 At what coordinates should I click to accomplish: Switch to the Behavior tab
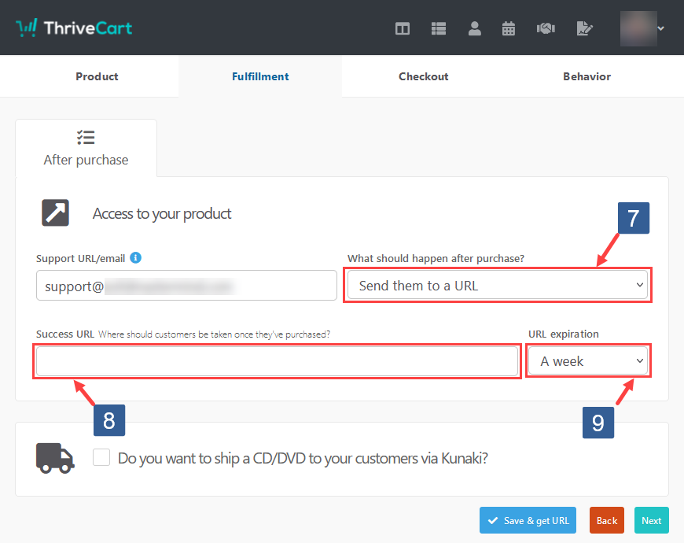click(587, 76)
